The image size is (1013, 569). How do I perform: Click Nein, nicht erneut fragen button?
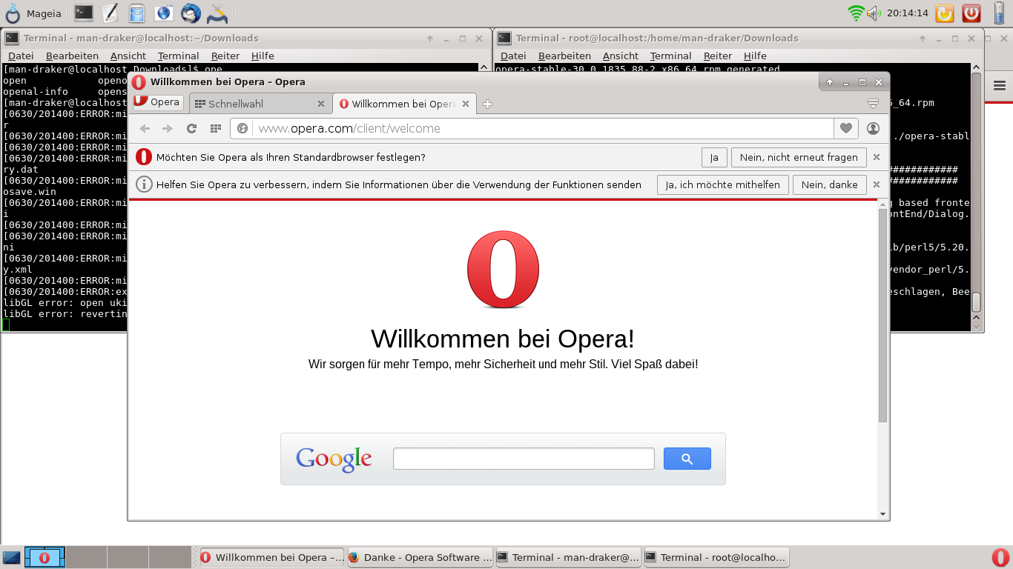799,157
